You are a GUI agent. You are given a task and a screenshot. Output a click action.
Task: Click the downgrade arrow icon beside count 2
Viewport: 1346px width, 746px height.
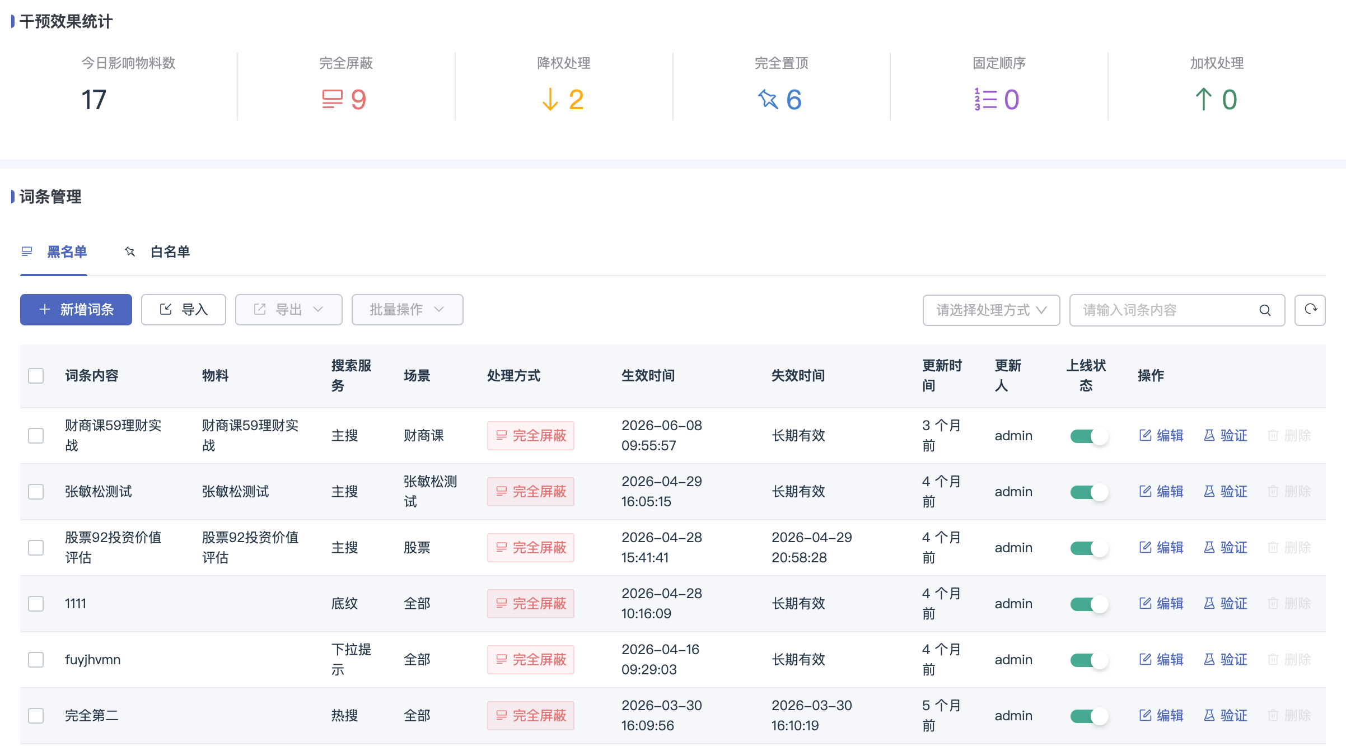[x=550, y=100]
